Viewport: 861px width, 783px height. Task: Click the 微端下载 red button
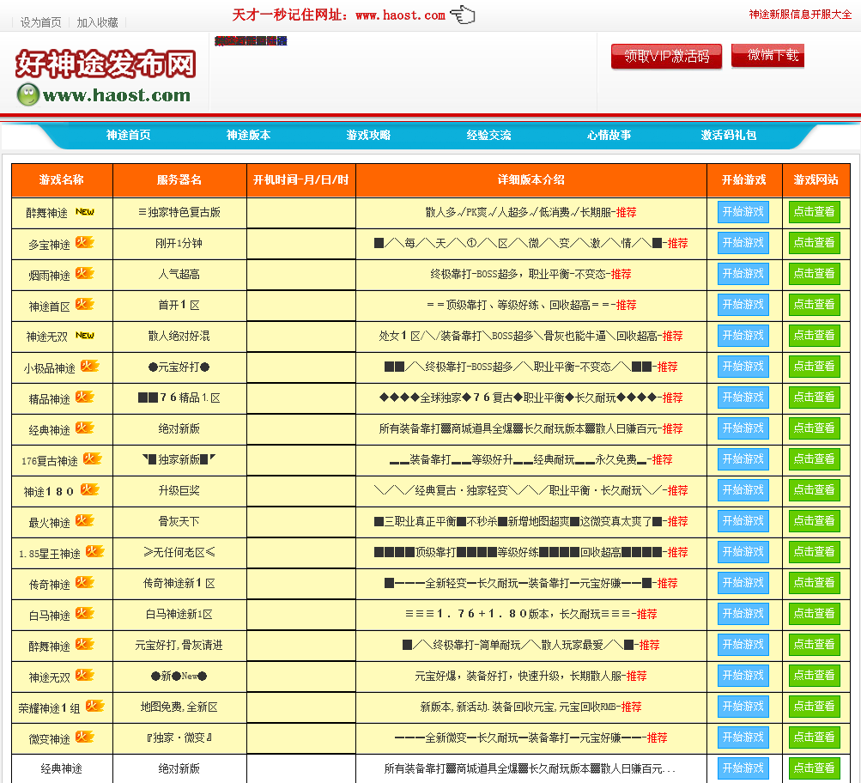pyautogui.click(x=767, y=56)
